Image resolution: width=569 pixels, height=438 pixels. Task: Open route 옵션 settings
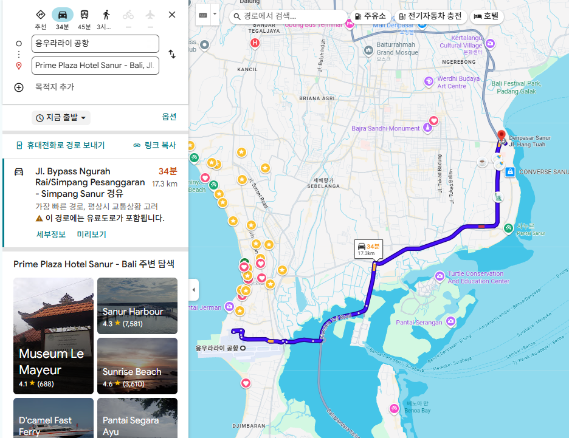169,117
